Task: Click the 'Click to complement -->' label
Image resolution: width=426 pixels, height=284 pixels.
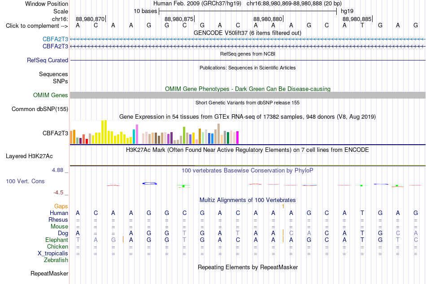Action: (37, 26)
